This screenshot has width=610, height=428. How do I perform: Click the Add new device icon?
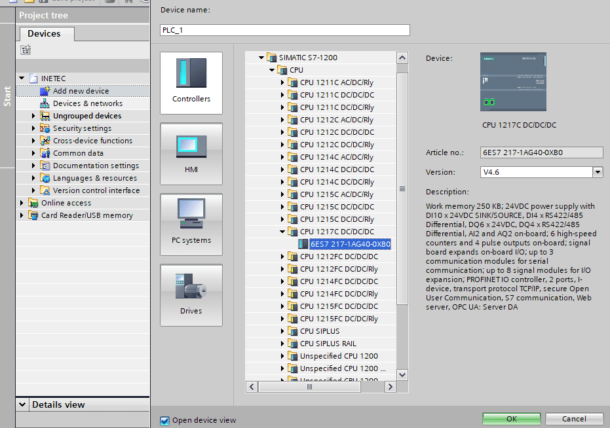(x=45, y=91)
